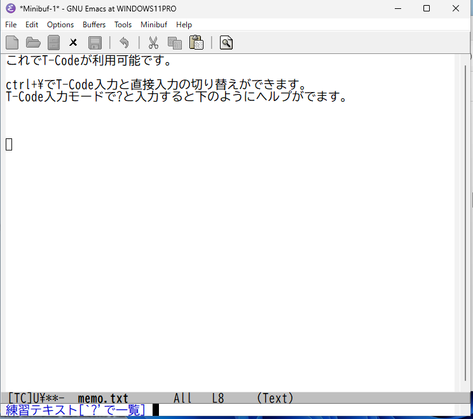Copy selection with the Copy icon

click(x=175, y=43)
